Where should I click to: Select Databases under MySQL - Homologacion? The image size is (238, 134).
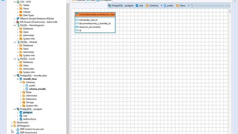(x=28, y=29)
